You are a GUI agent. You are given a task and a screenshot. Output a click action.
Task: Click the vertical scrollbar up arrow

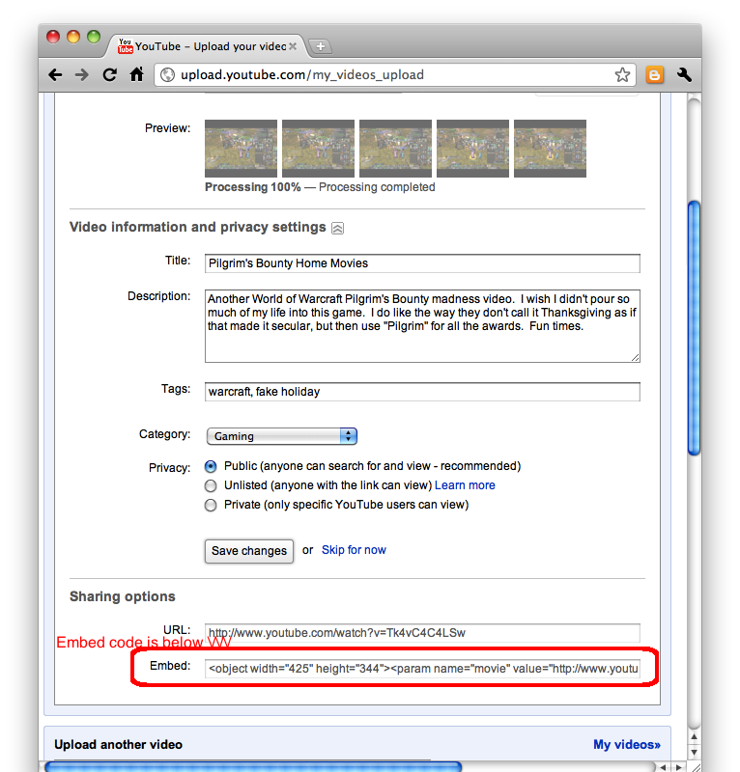coord(695,737)
